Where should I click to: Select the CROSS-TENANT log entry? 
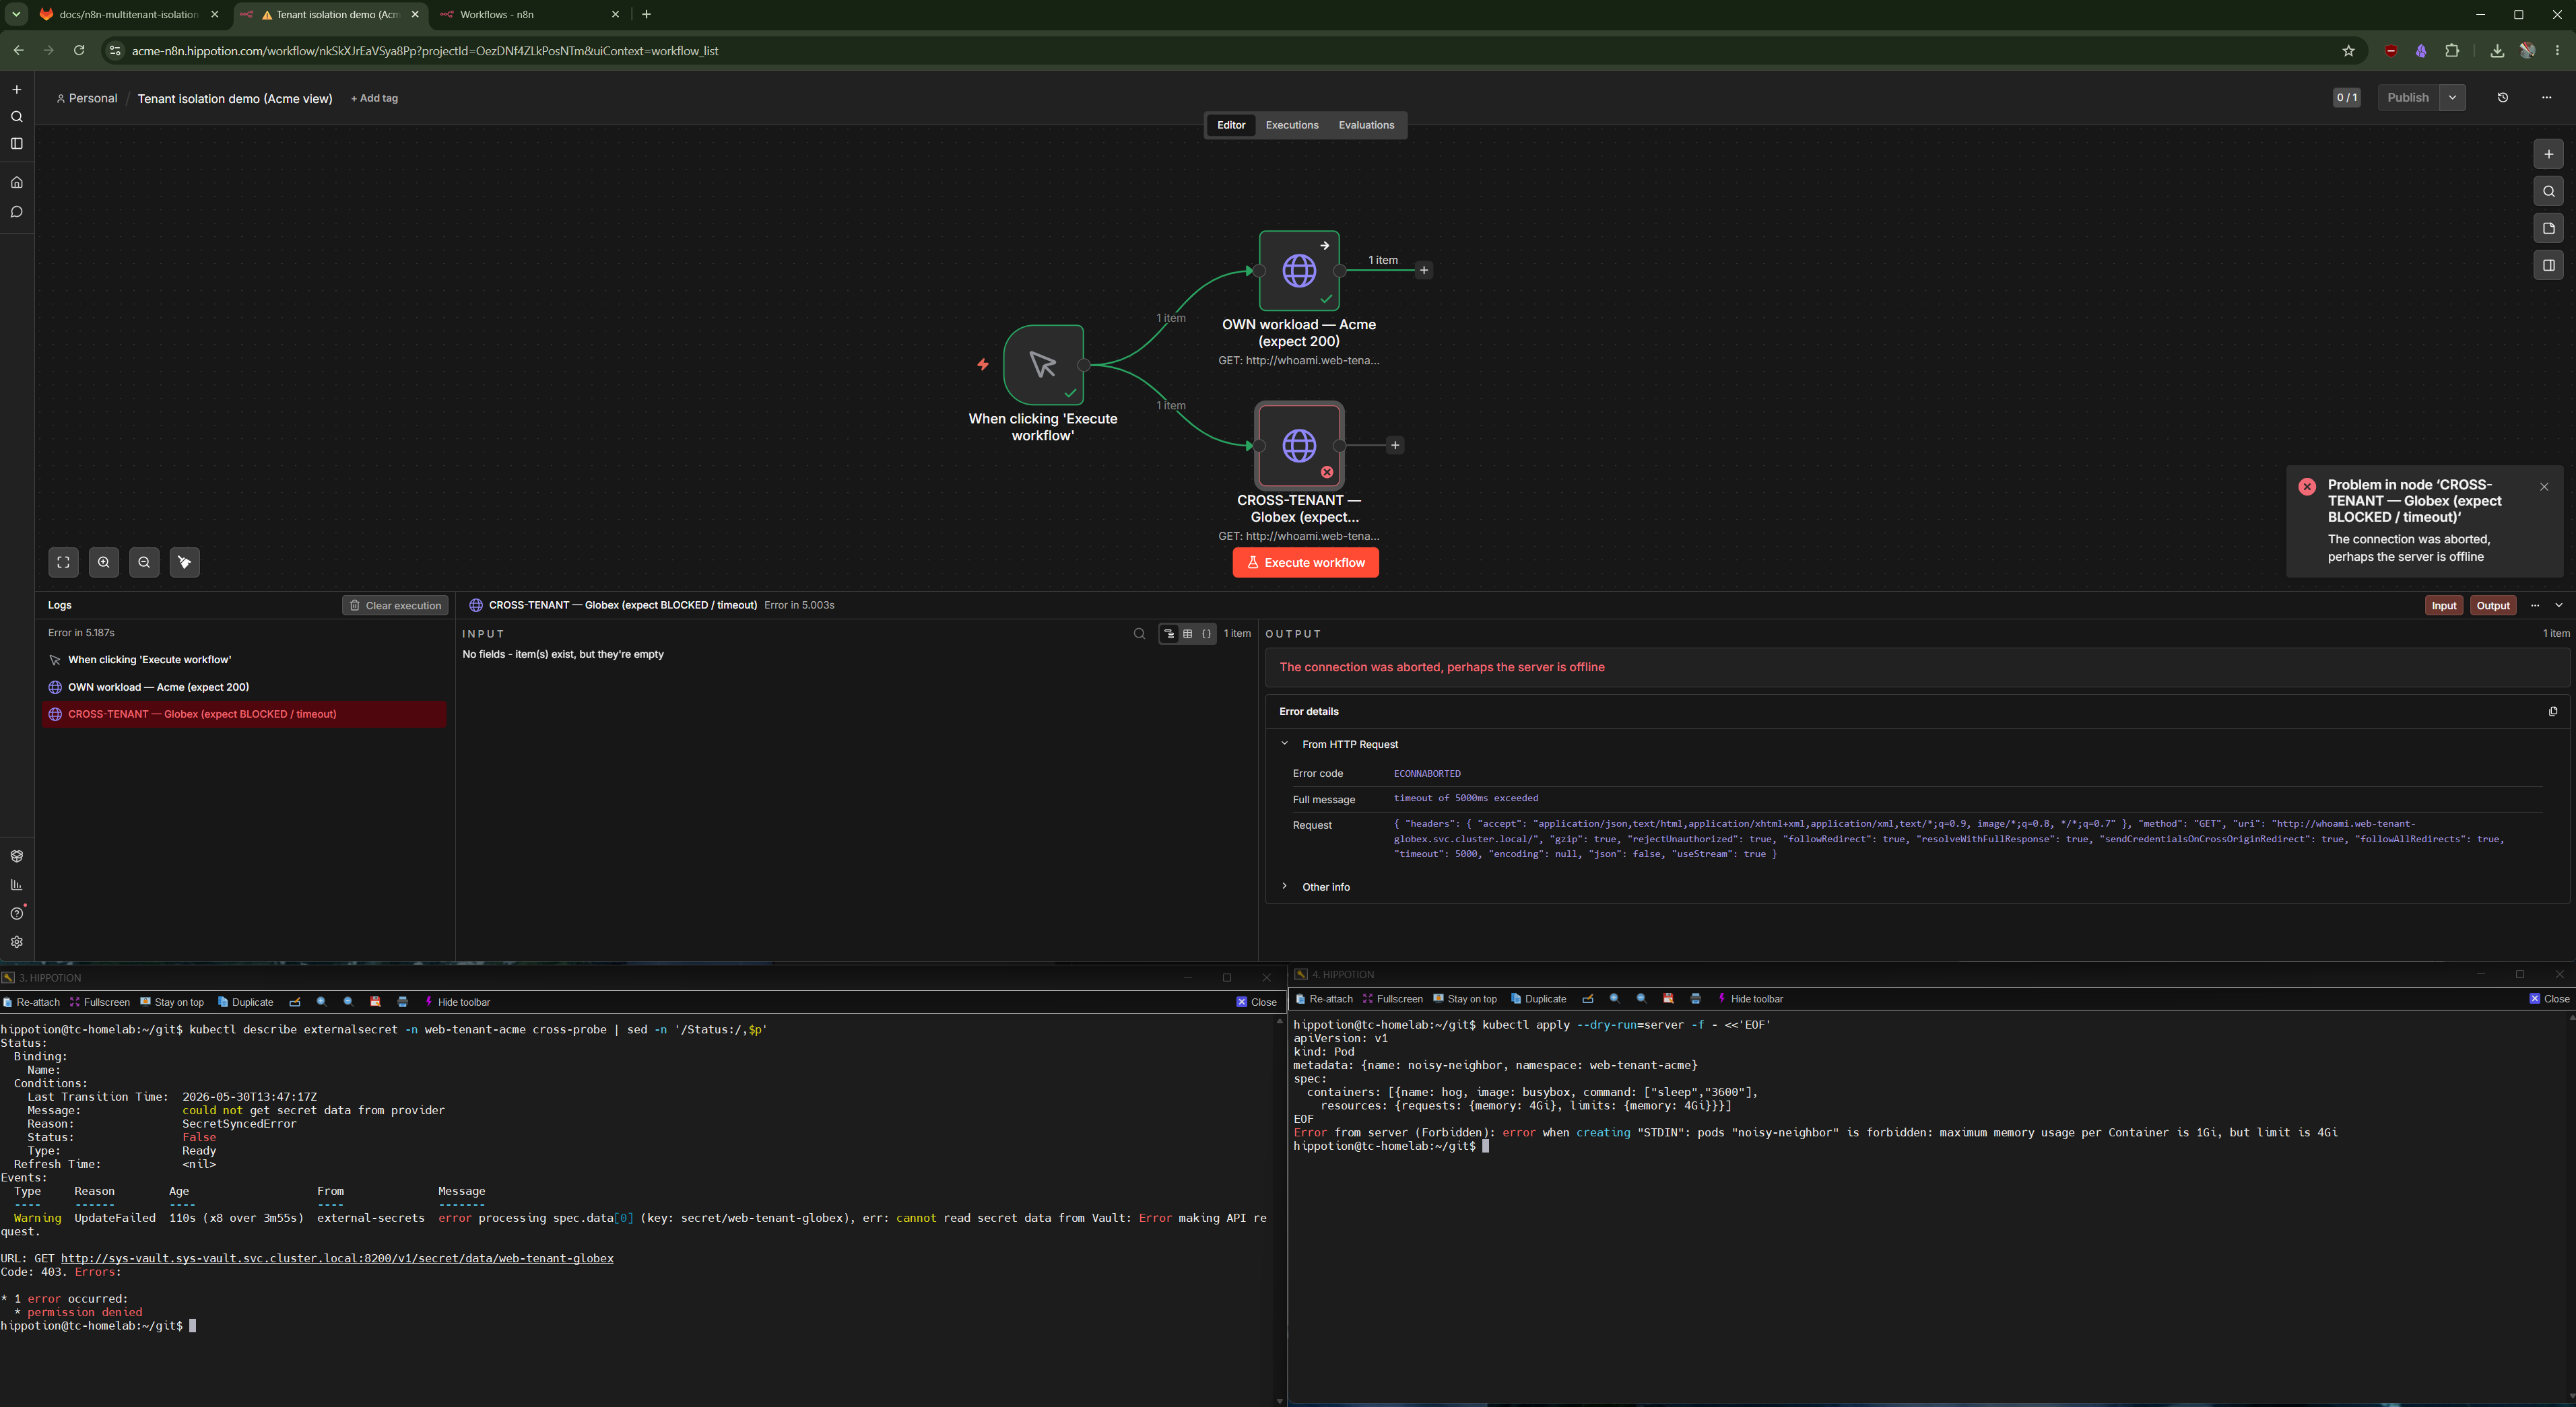click(x=244, y=714)
